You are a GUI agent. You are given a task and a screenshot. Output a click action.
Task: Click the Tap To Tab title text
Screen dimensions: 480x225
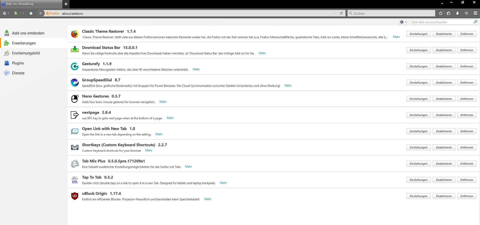[92, 177]
